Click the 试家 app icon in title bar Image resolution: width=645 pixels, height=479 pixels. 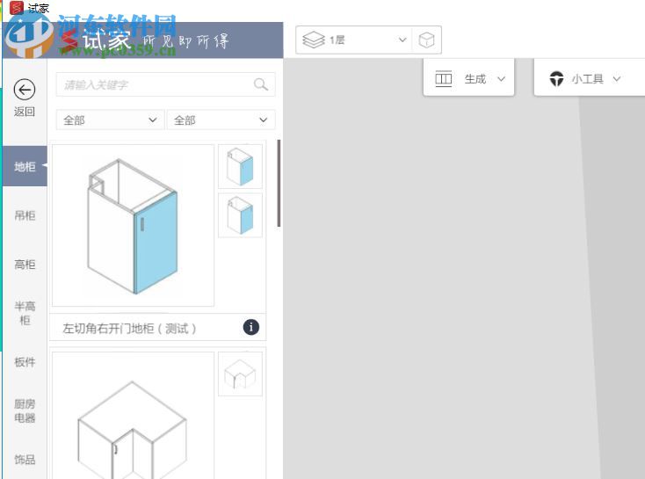[x=17, y=7]
